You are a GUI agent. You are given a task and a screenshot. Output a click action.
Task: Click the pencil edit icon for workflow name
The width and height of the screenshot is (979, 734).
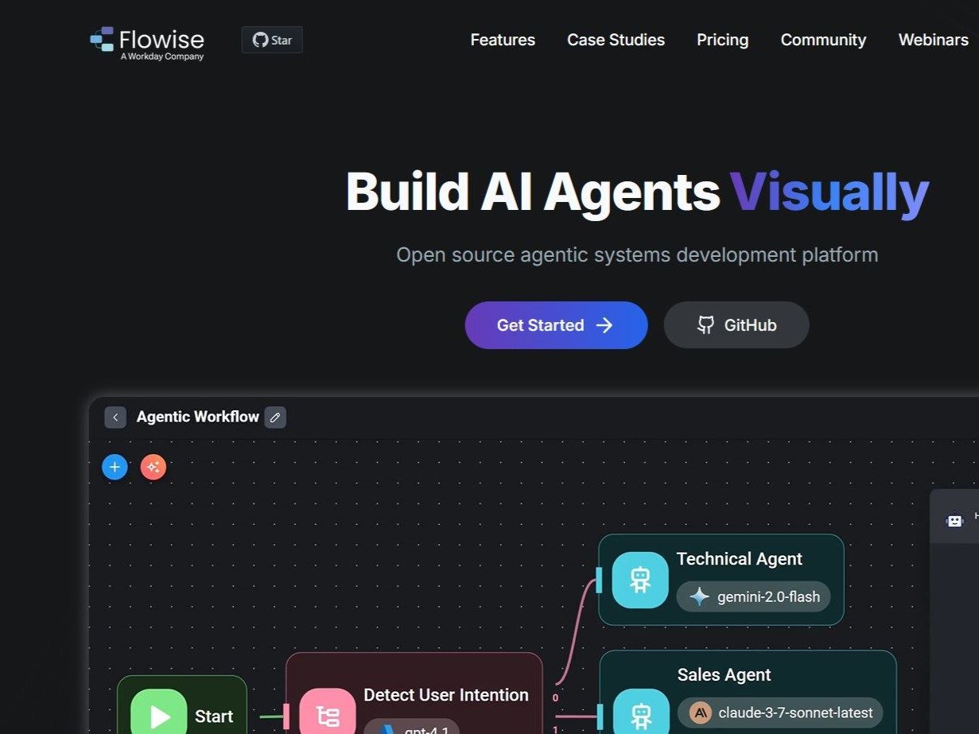tap(275, 417)
